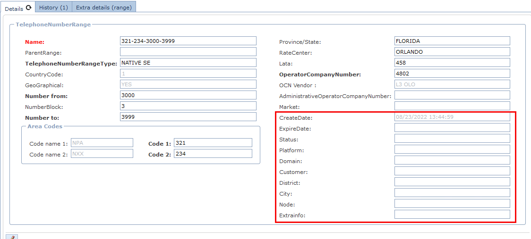Focus the Extrainfo field

coord(452,214)
